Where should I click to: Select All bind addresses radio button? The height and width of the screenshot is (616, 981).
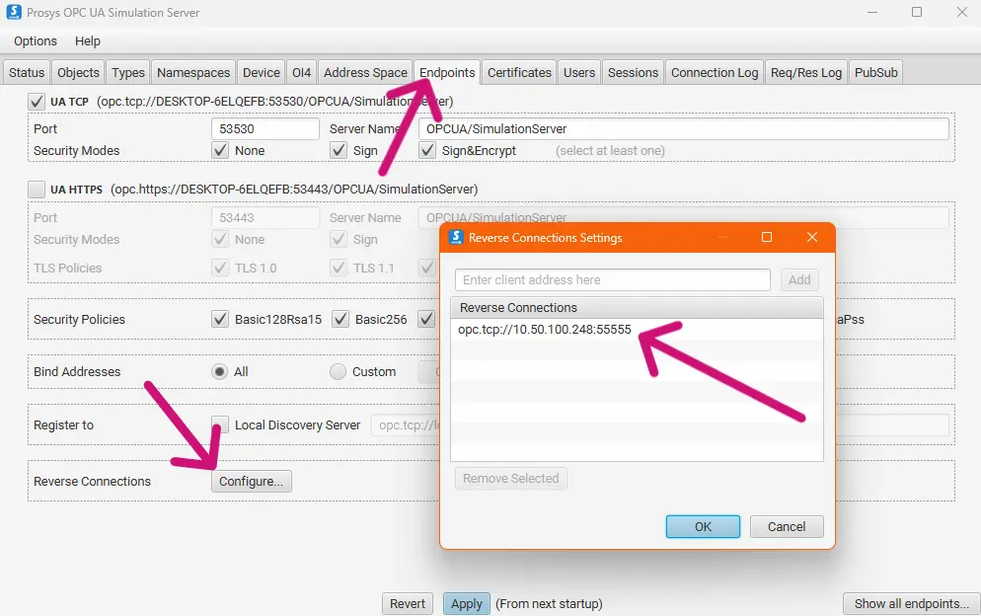220,372
